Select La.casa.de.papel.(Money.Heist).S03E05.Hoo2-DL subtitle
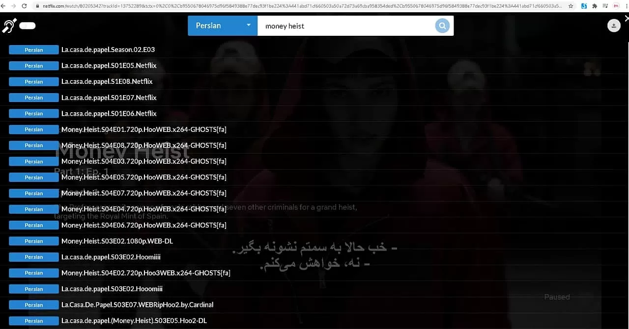Image resolution: width=629 pixels, height=329 pixels. (134, 321)
